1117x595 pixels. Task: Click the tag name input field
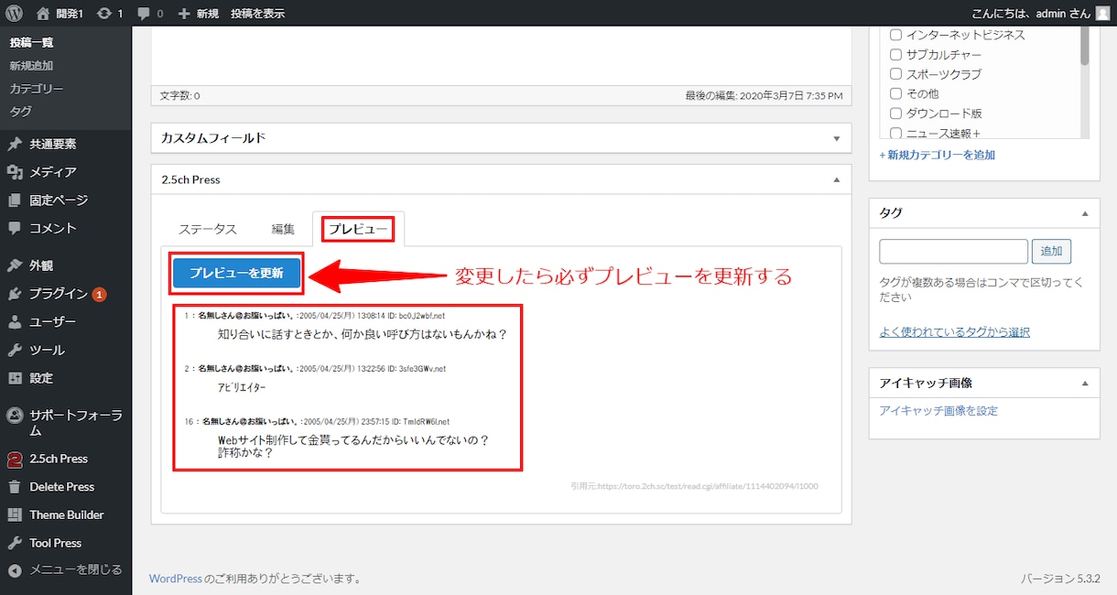pos(953,251)
